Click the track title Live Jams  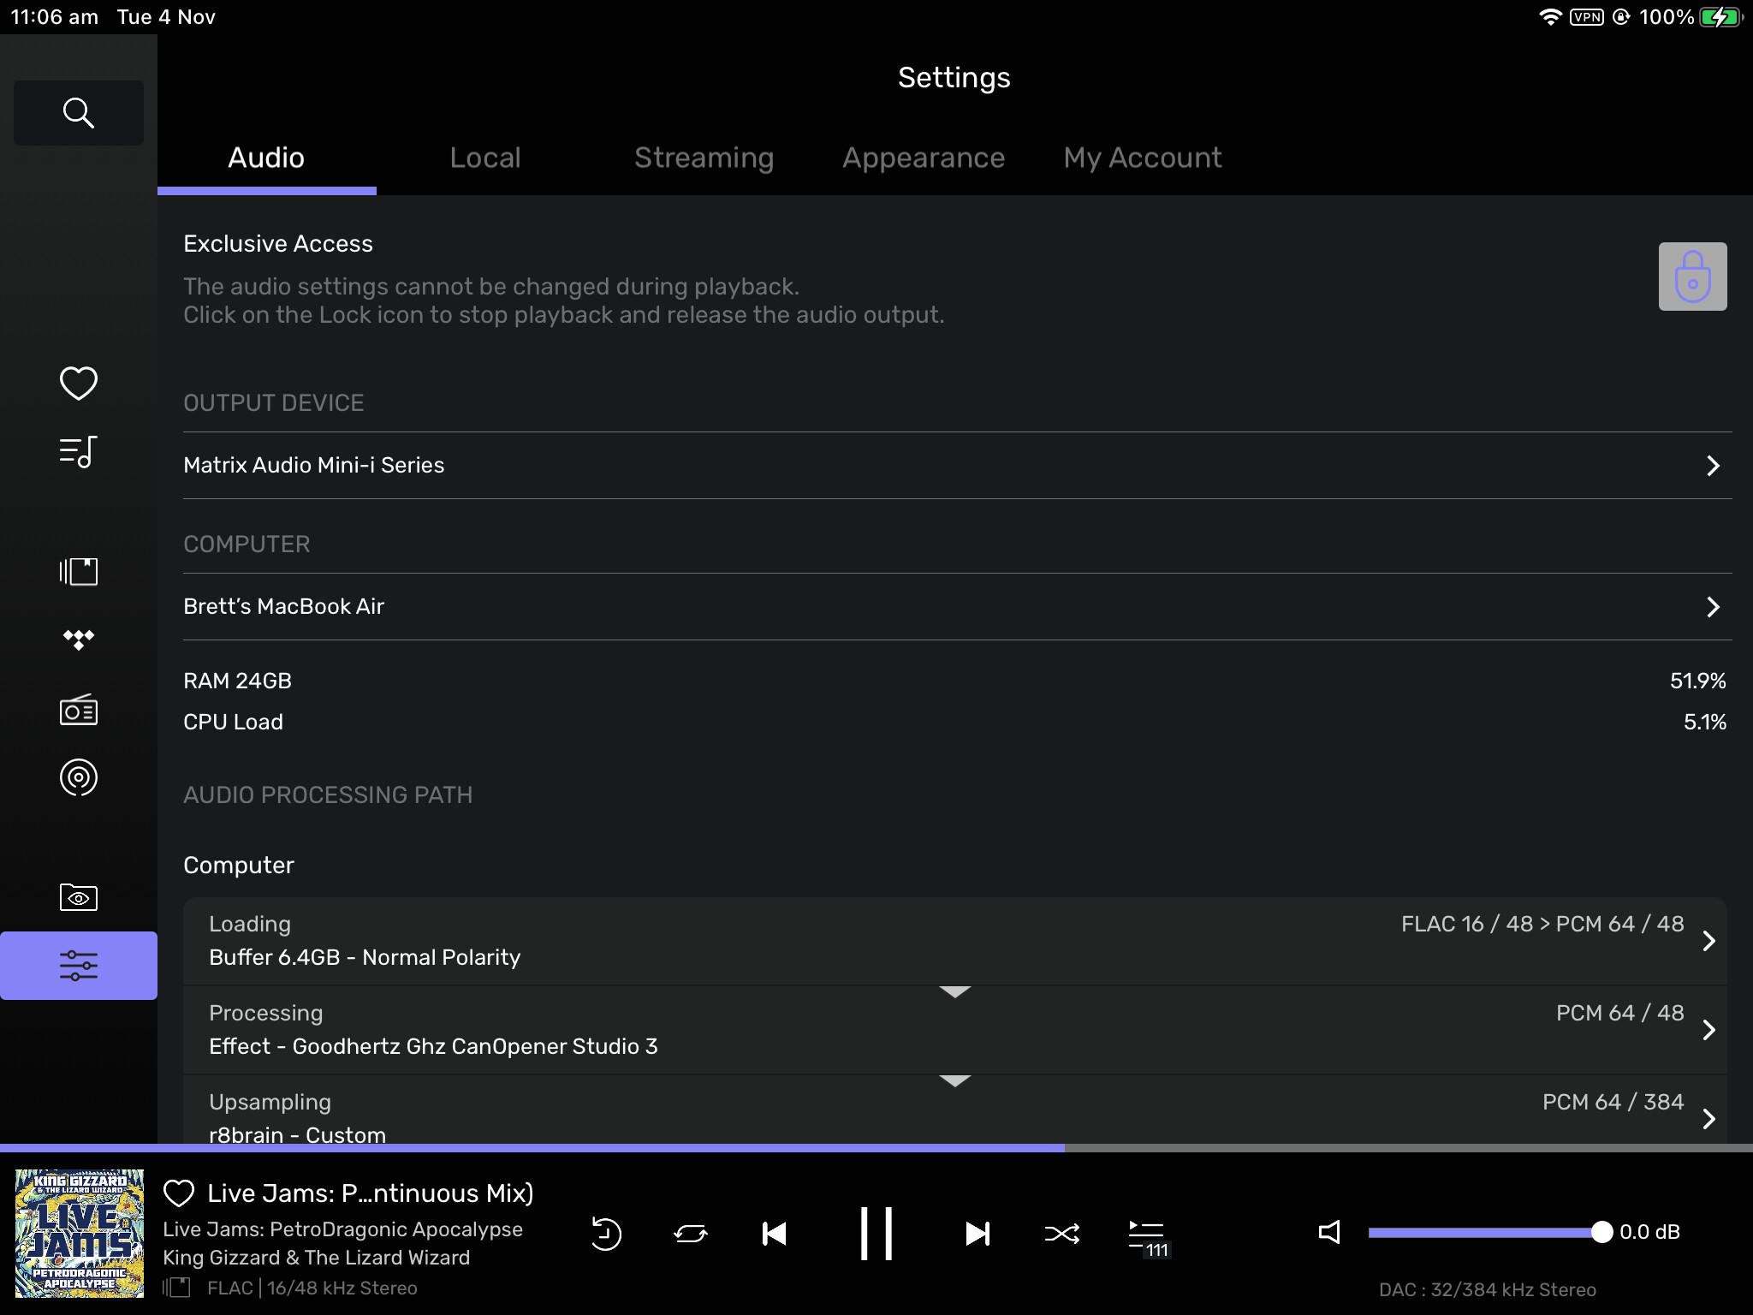click(x=371, y=1193)
